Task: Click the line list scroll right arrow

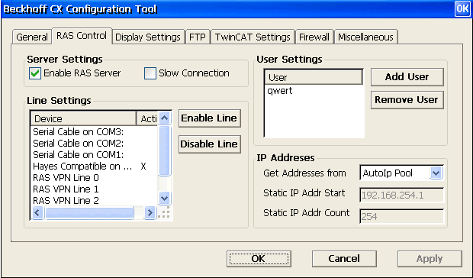Action: pos(150,213)
